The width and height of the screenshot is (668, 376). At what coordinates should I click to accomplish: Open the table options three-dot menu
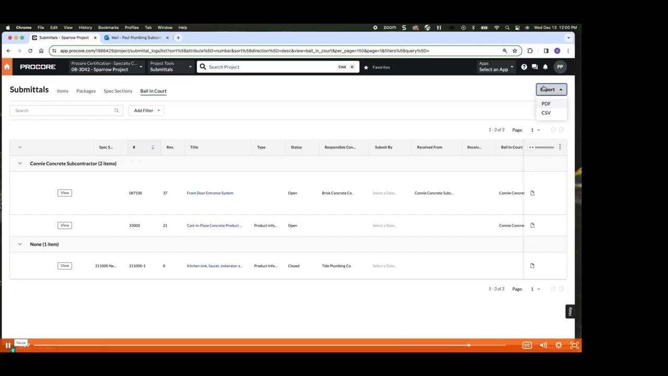560,147
